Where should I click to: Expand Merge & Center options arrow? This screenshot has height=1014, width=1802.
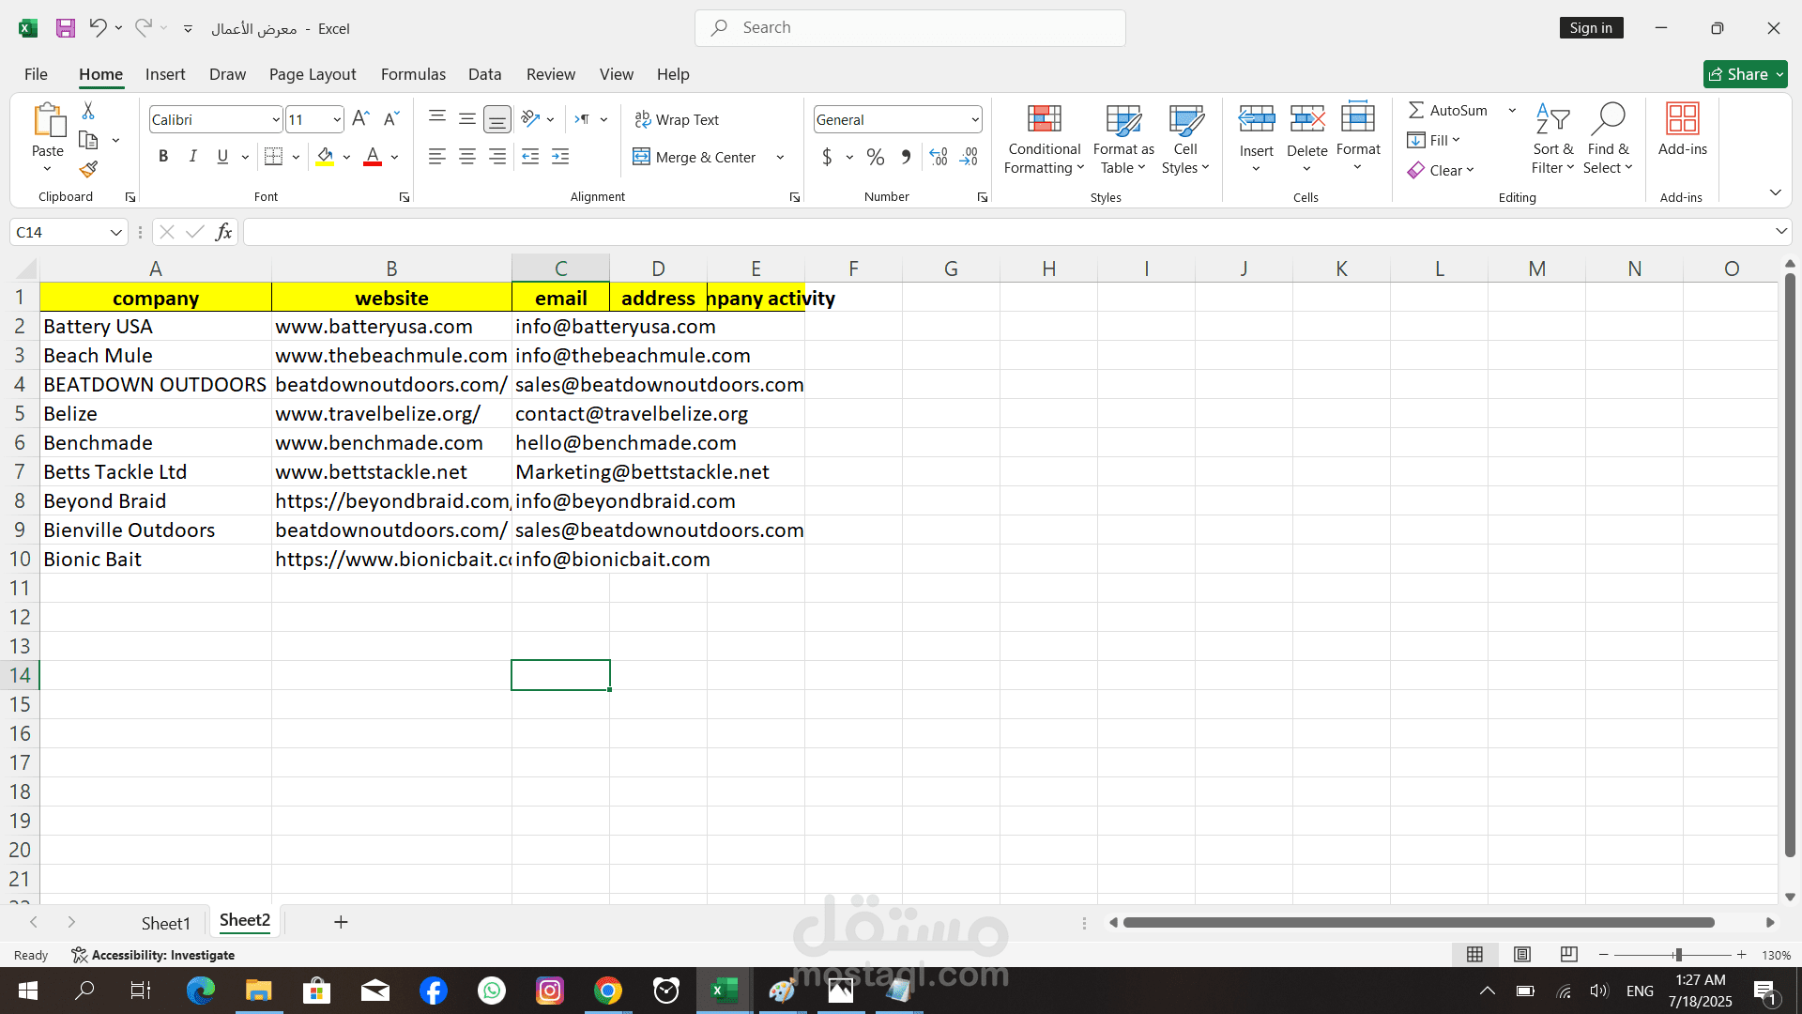point(780,158)
